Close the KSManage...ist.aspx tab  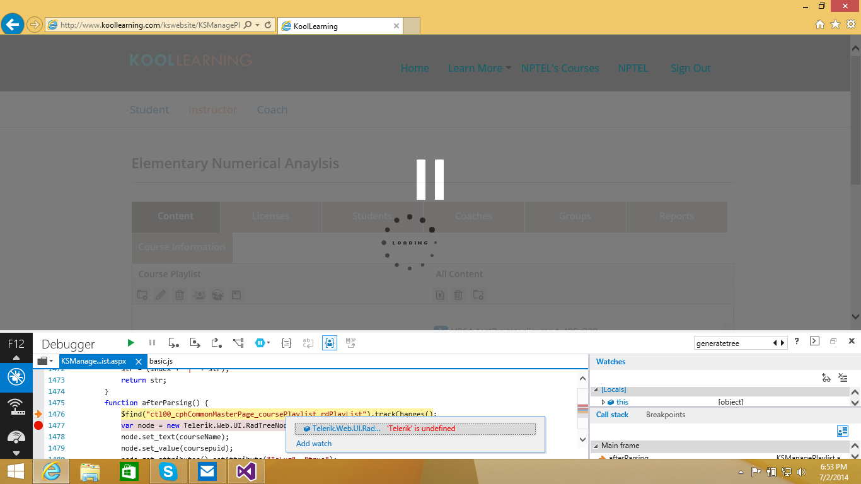coord(139,362)
